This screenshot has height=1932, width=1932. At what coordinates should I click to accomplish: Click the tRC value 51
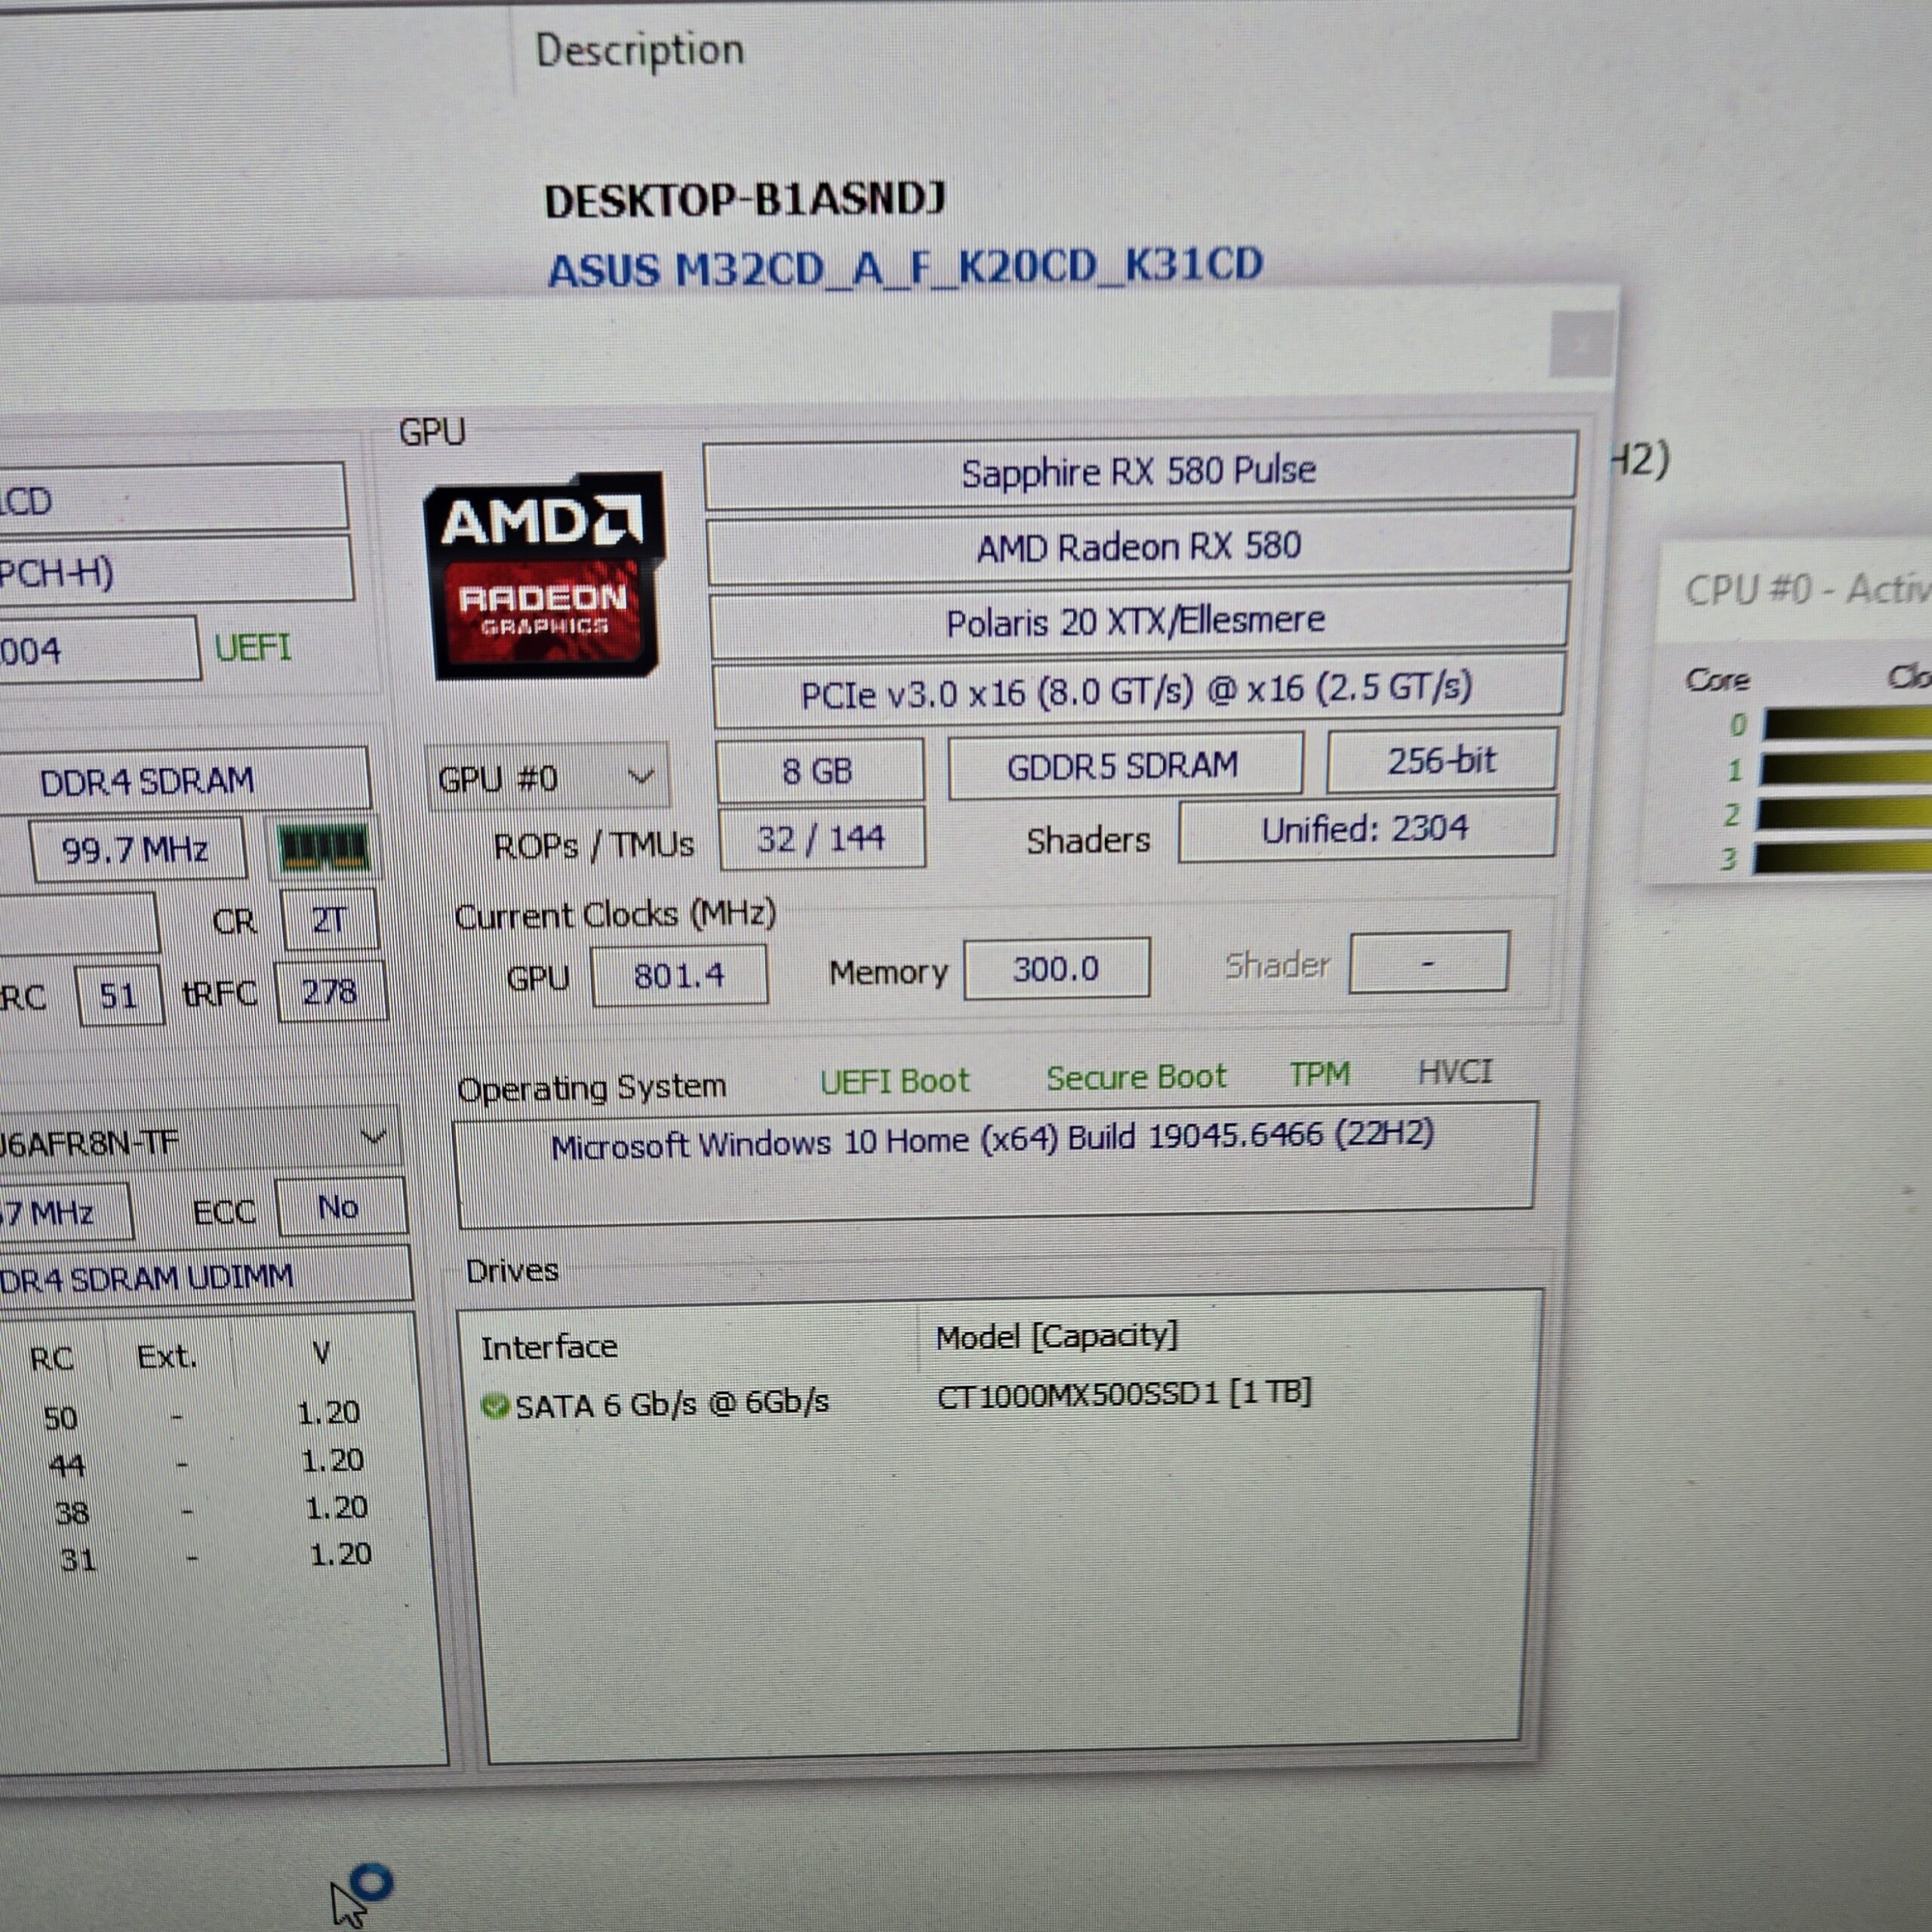point(120,996)
